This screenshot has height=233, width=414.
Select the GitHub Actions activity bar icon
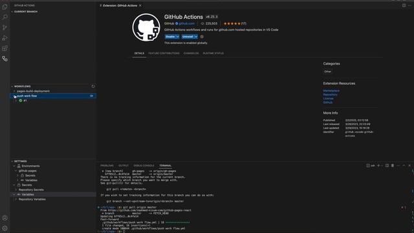coord(5,59)
